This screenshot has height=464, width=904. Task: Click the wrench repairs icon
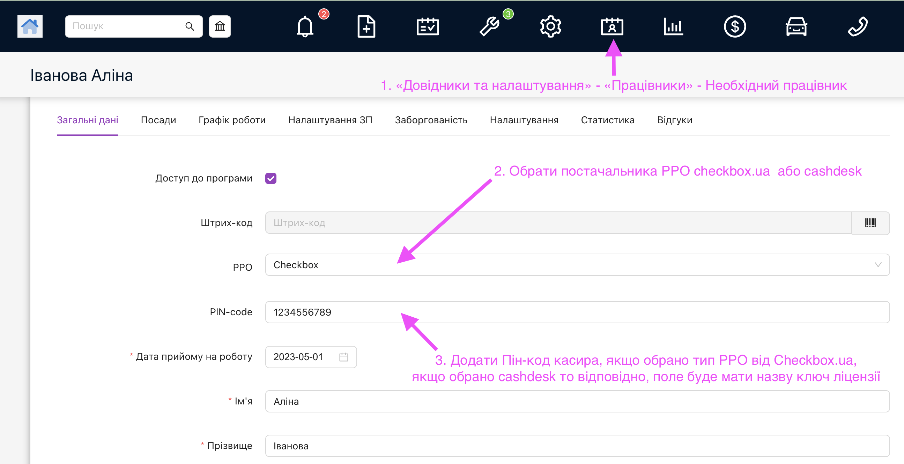point(489,26)
